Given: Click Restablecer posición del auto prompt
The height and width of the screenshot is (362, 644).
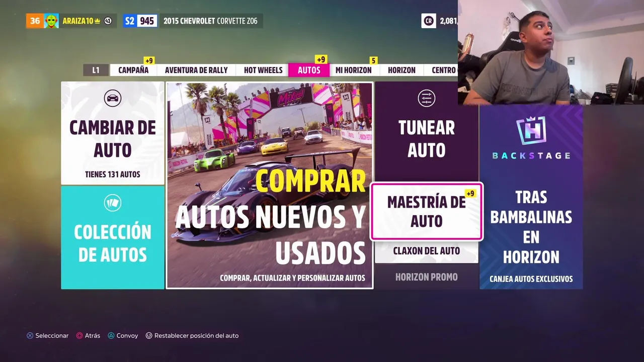Looking at the screenshot, I should (x=192, y=335).
